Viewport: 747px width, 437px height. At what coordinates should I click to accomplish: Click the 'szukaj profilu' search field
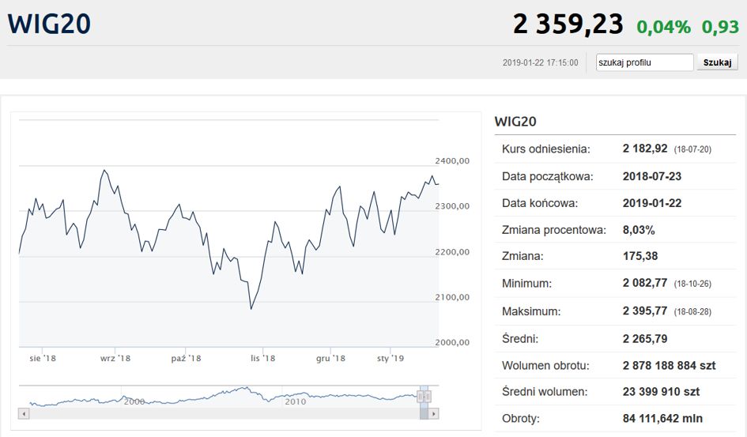pyautogui.click(x=644, y=62)
